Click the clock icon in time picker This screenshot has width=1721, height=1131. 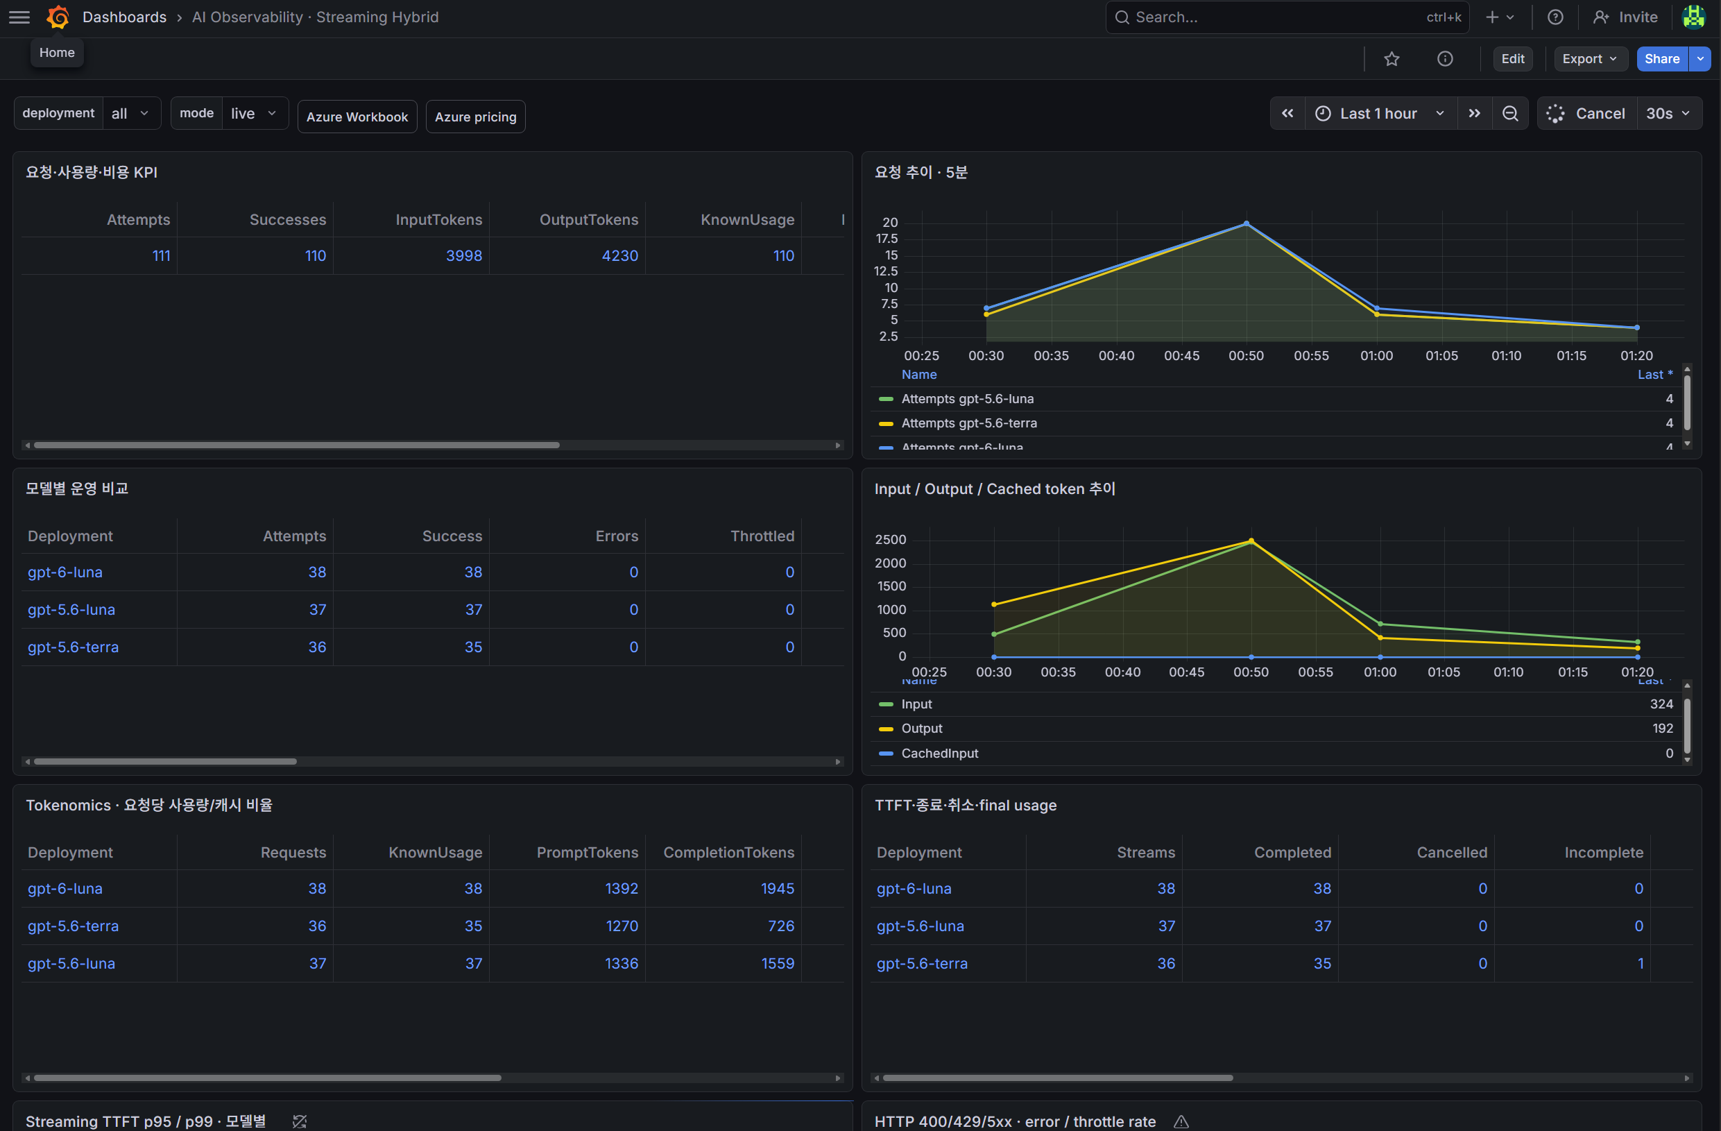1322,114
